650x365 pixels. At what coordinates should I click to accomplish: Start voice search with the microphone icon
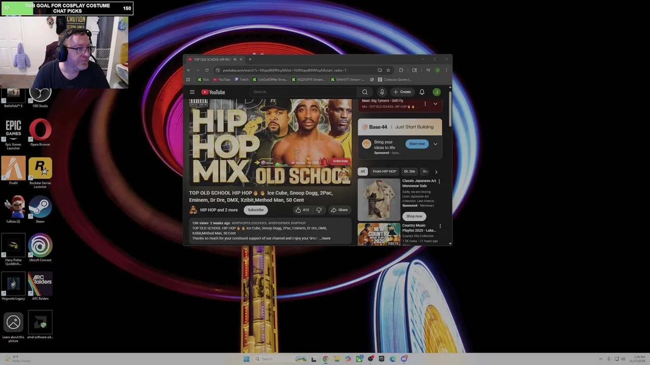(x=382, y=92)
